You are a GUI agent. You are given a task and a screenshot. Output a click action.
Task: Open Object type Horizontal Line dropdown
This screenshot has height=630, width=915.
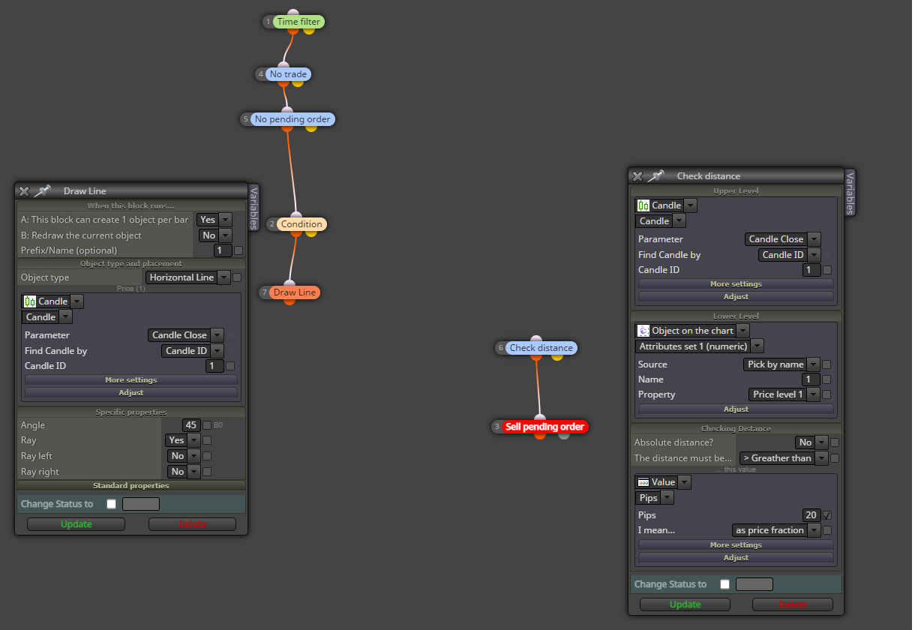(187, 277)
